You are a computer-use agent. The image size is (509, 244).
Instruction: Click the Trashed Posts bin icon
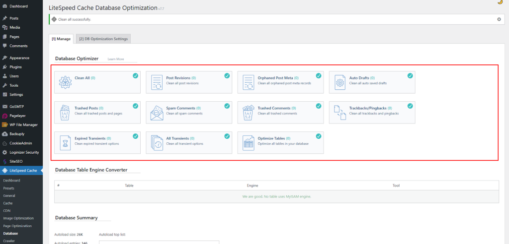tap(66, 113)
